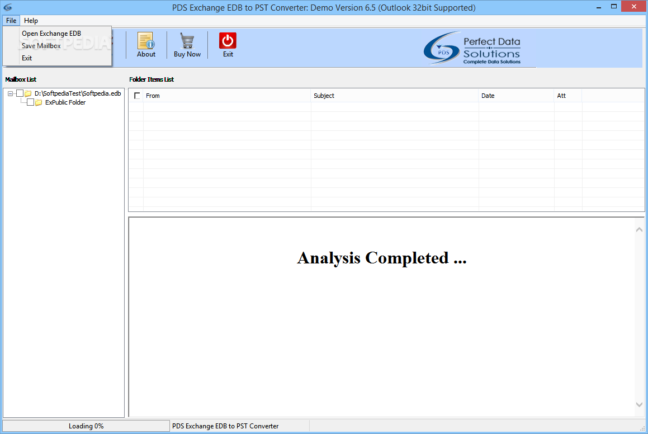Check the D:\SoftpediaTest\Softpedia.edb checkbox
The height and width of the screenshot is (434, 648).
(20, 93)
